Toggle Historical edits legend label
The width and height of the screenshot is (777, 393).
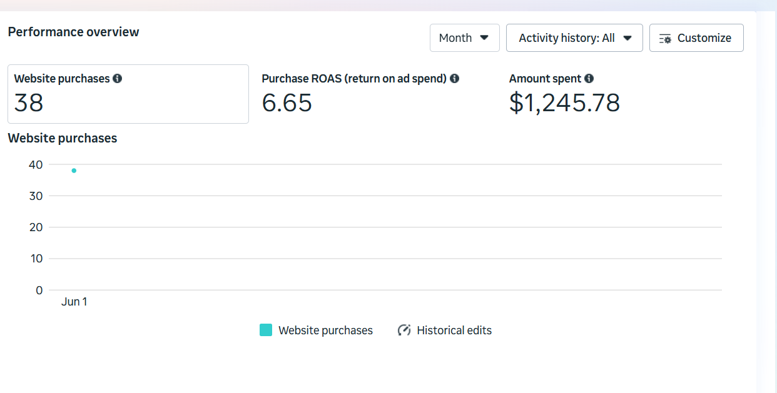coord(454,331)
